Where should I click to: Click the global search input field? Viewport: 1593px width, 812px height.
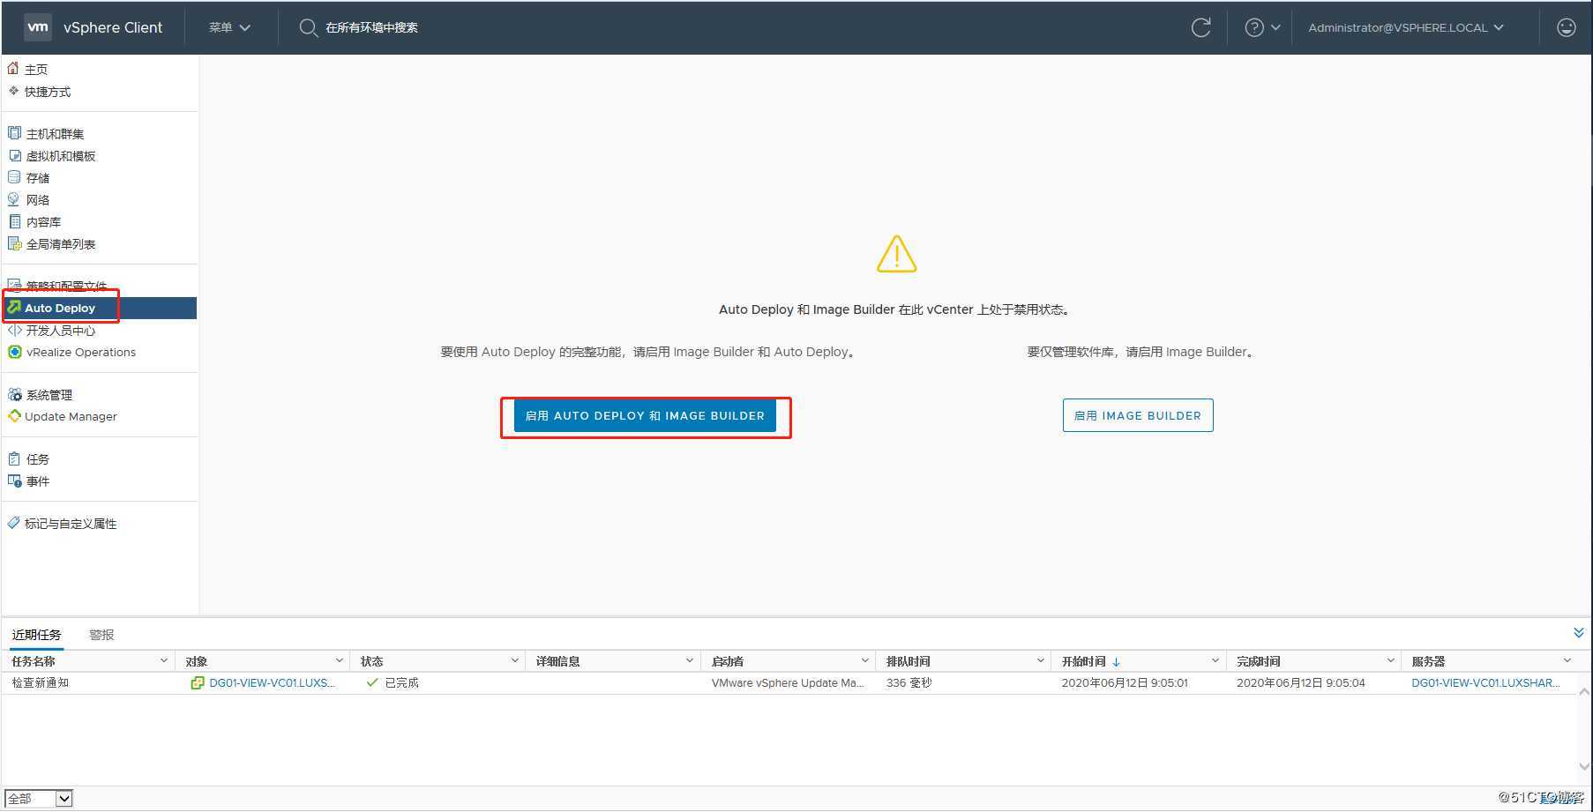click(x=371, y=28)
